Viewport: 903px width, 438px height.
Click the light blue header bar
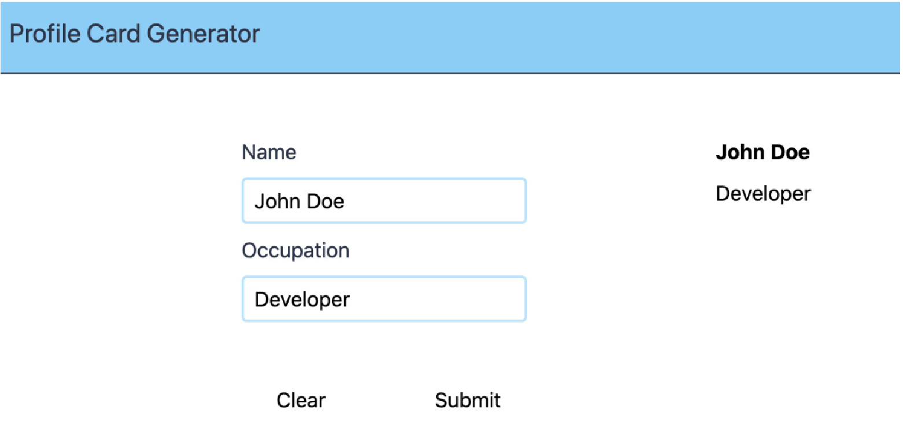451,36
